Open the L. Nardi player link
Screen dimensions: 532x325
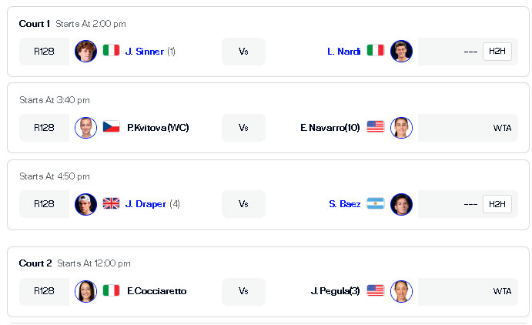(x=343, y=52)
